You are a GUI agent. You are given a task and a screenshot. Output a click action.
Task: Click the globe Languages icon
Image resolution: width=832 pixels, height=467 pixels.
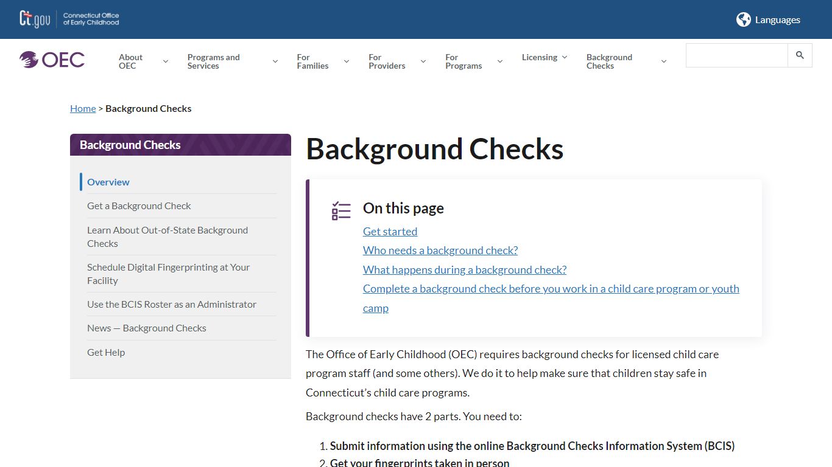tap(743, 19)
